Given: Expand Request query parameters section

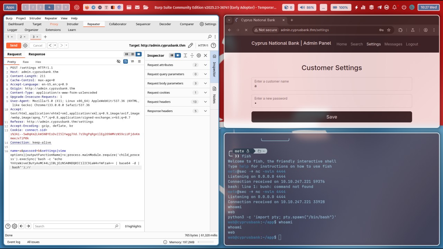Looking at the screenshot, I should tap(205, 74).
